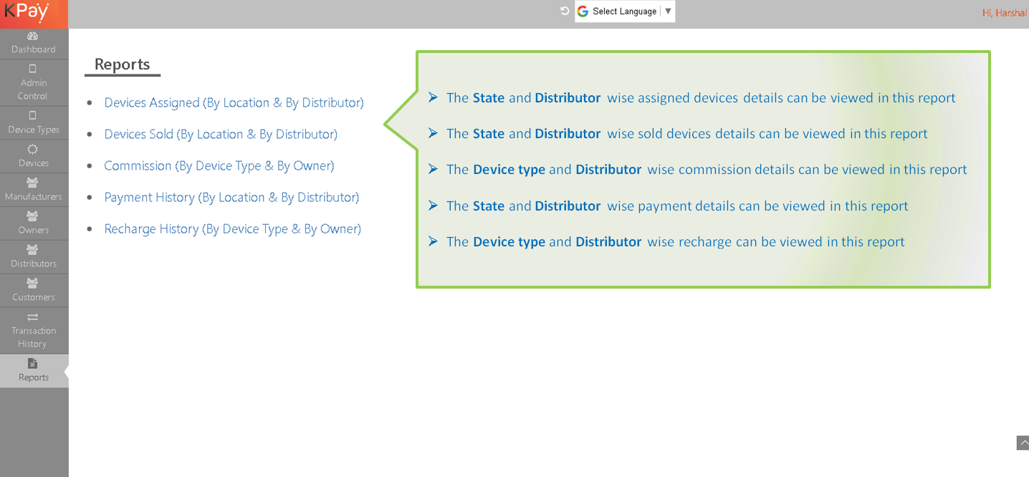Screen dimensions: 1029x477
Task: Open the Dashboard sidebar icon
Action: tap(32, 36)
